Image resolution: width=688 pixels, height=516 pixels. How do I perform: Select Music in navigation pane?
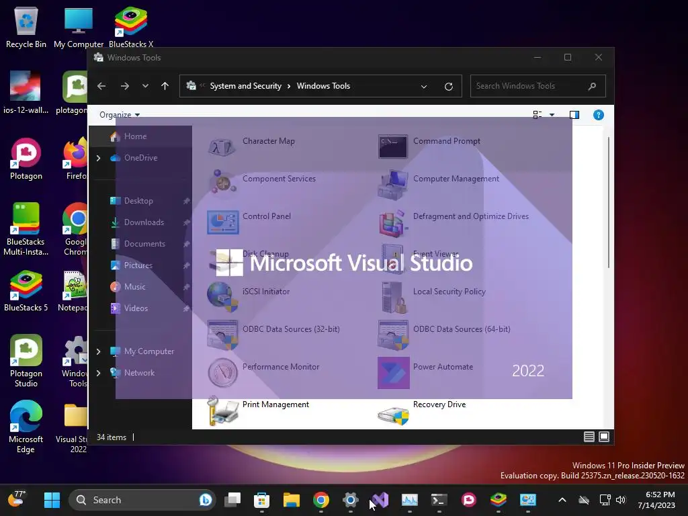click(140, 287)
